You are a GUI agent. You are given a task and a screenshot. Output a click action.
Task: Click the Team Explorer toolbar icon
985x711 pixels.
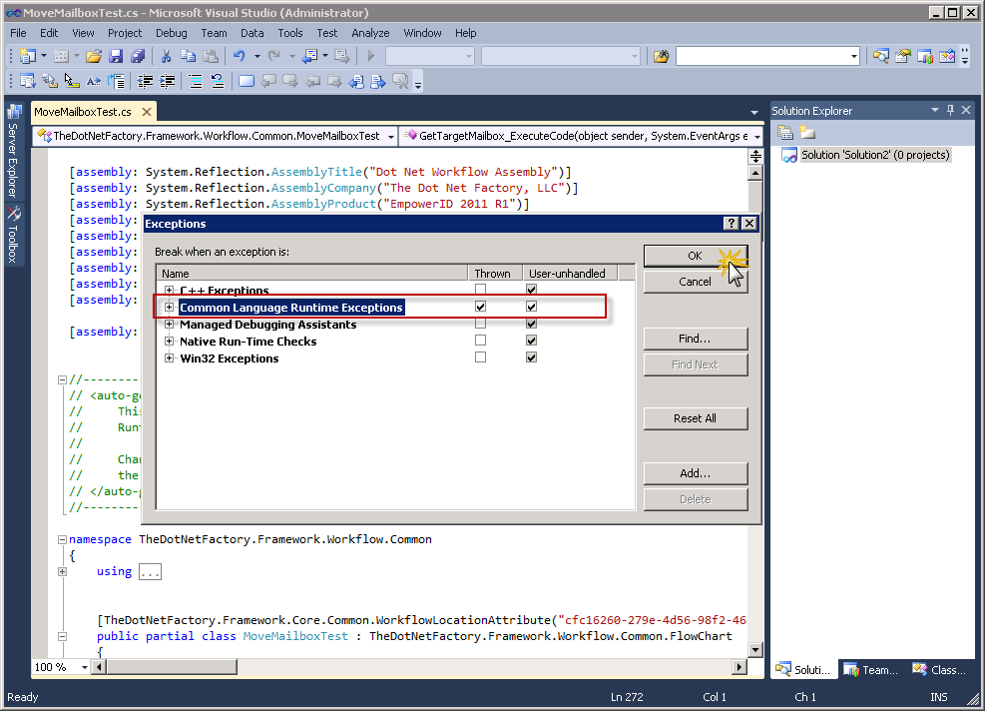tap(925, 57)
